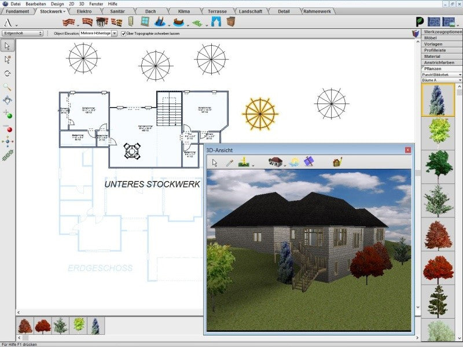
Task: Select the straight brick wall tool
Action: [68, 22]
